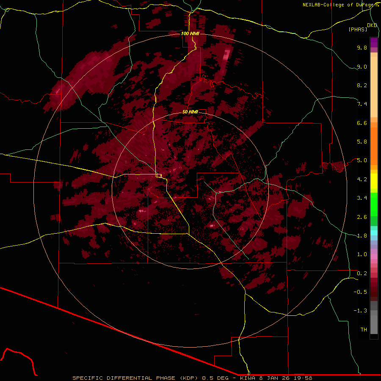381x381 pixels.
Task: Click the [PHAS] legend unit label
Action: click(x=358, y=29)
